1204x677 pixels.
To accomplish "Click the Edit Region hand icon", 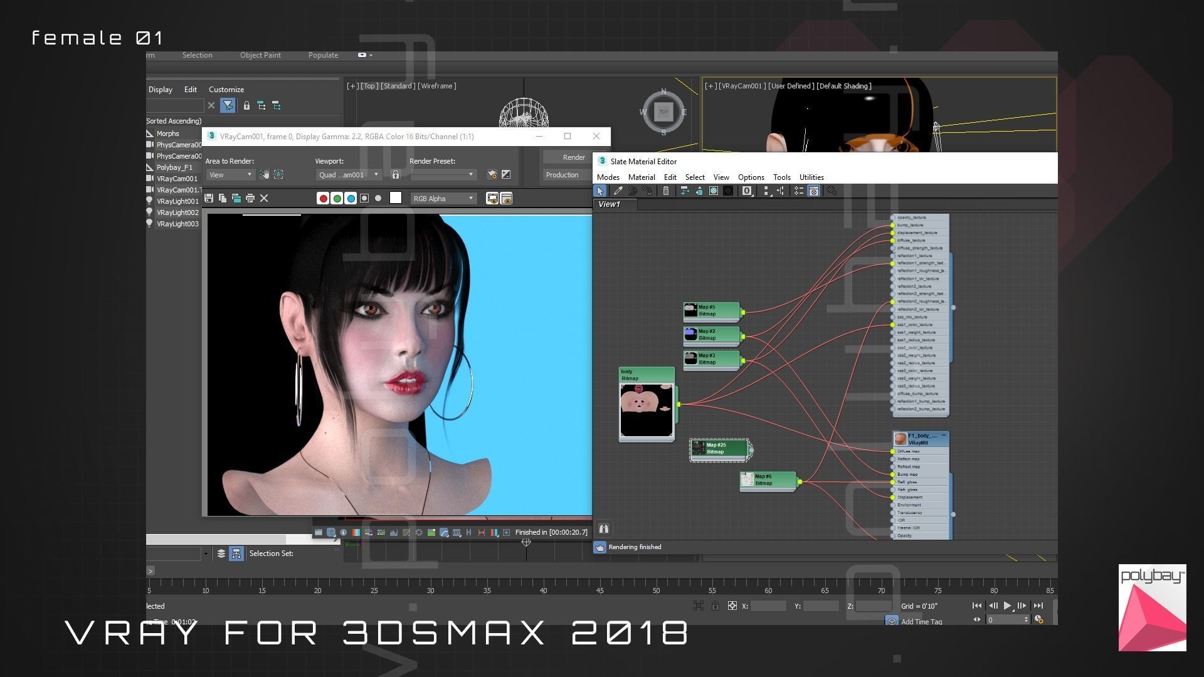I will click(x=265, y=175).
